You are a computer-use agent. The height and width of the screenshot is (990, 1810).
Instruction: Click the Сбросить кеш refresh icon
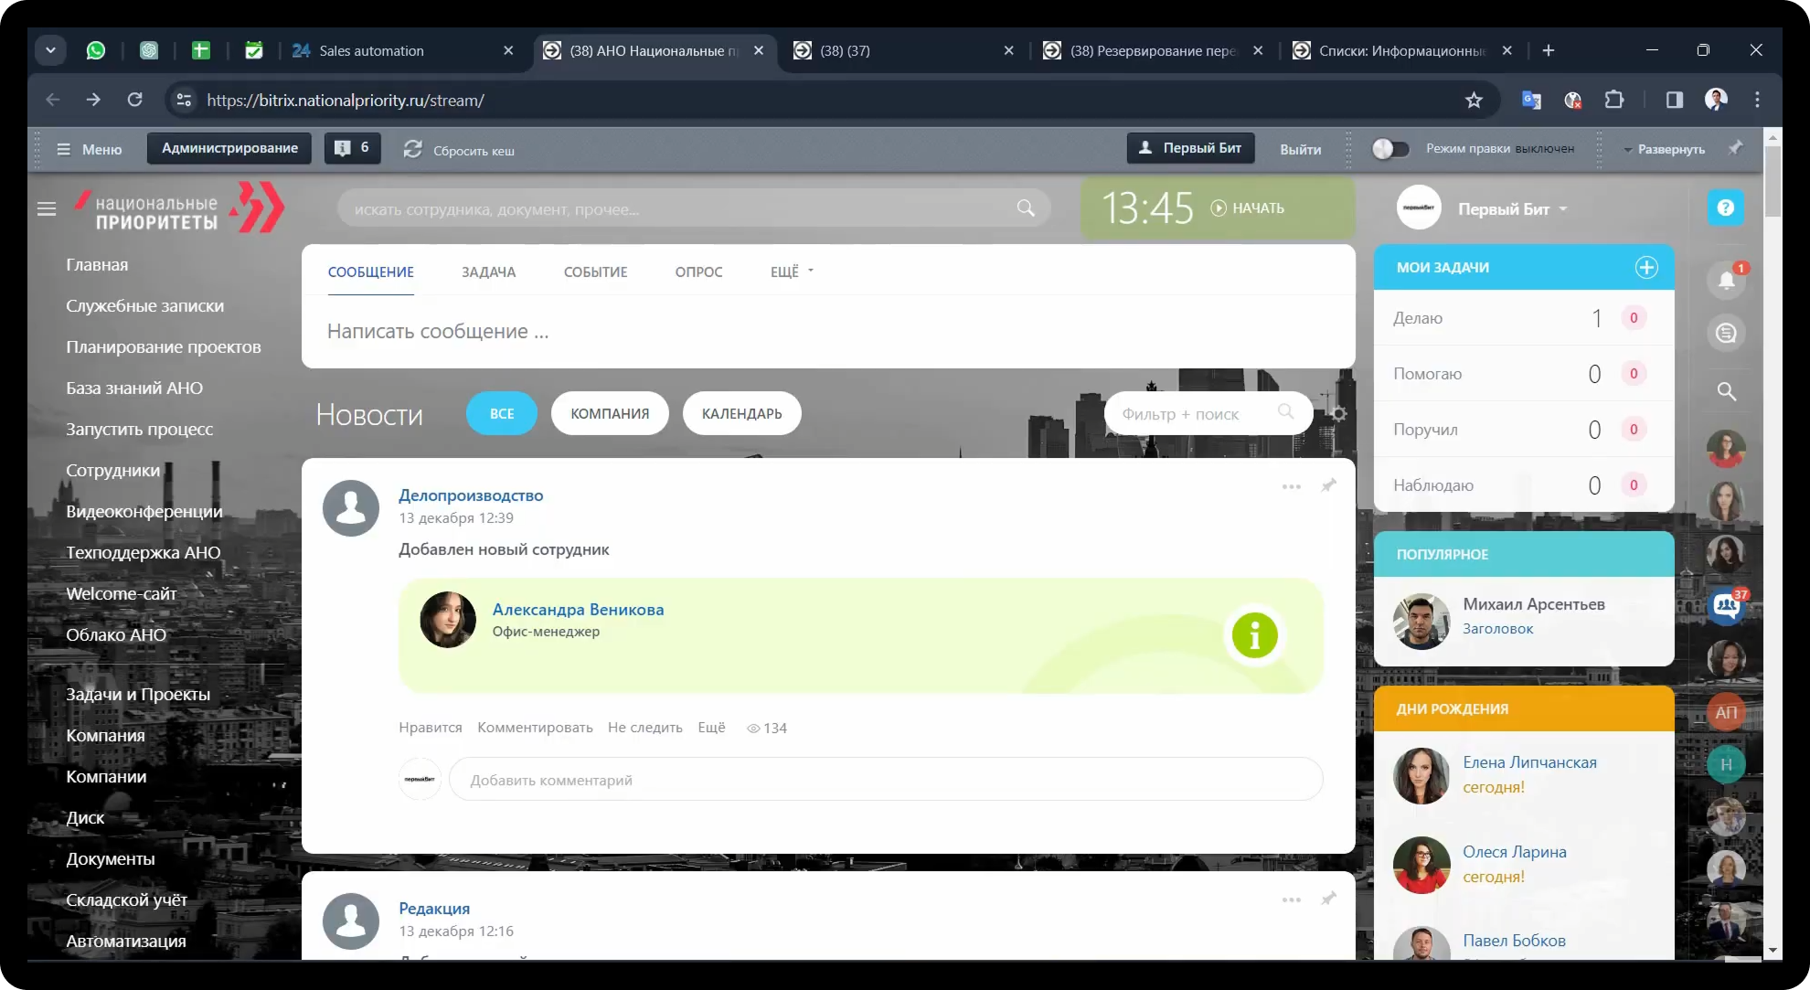click(413, 149)
